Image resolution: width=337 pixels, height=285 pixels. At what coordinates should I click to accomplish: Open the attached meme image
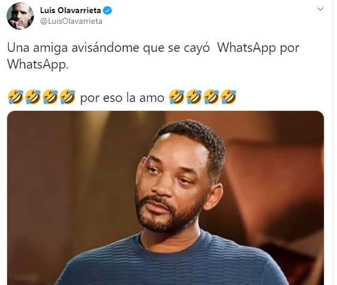coord(165,198)
